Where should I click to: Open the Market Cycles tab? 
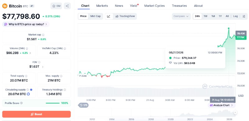154,6
